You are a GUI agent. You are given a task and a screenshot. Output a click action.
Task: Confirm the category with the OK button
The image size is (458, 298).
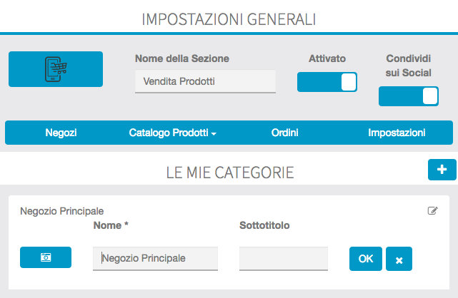coord(366,259)
